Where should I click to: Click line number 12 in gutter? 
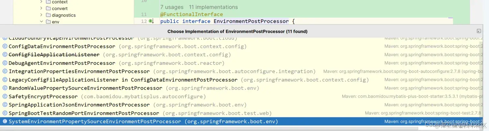click(144, 21)
